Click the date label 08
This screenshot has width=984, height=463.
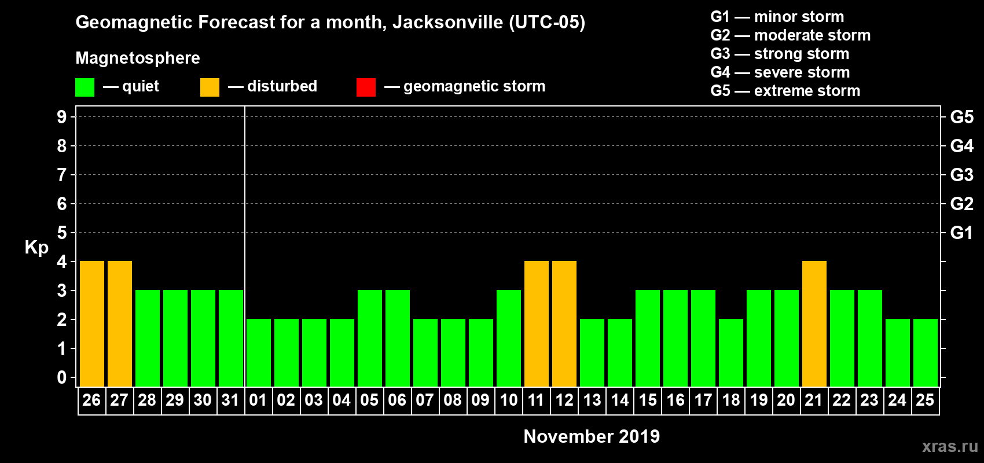[453, 400]
